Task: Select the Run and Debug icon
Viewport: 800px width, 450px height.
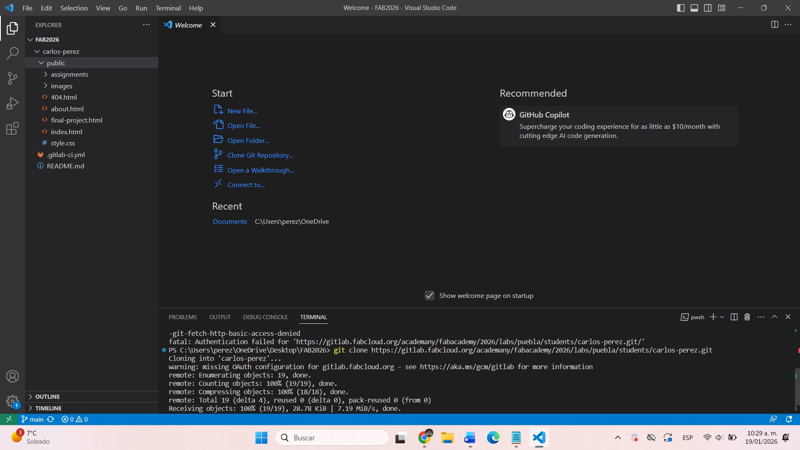Action: 12,103
